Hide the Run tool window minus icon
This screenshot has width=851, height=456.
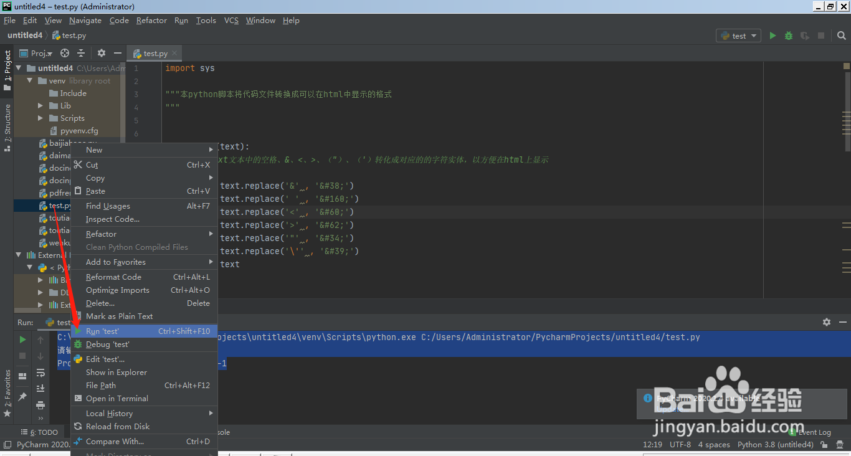coord(842,322)
